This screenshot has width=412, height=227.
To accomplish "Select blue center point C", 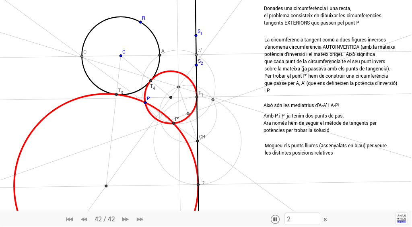I will [121, 56].
